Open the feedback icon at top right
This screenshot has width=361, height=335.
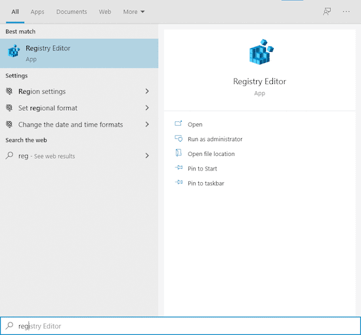tap(327, 12)
